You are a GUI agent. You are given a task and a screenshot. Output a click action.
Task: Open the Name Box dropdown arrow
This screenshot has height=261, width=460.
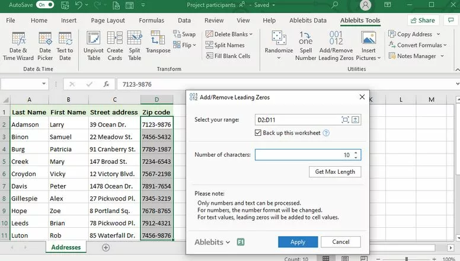44,84
